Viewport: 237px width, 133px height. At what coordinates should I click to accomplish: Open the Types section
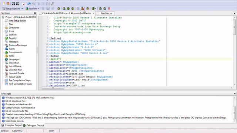click(11, 49)
